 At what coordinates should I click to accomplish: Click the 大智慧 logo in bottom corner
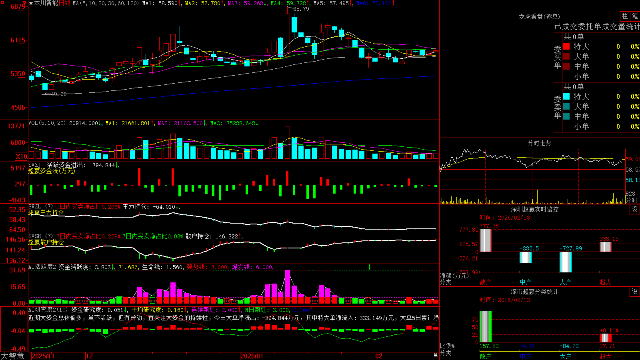tap(12, 356)
